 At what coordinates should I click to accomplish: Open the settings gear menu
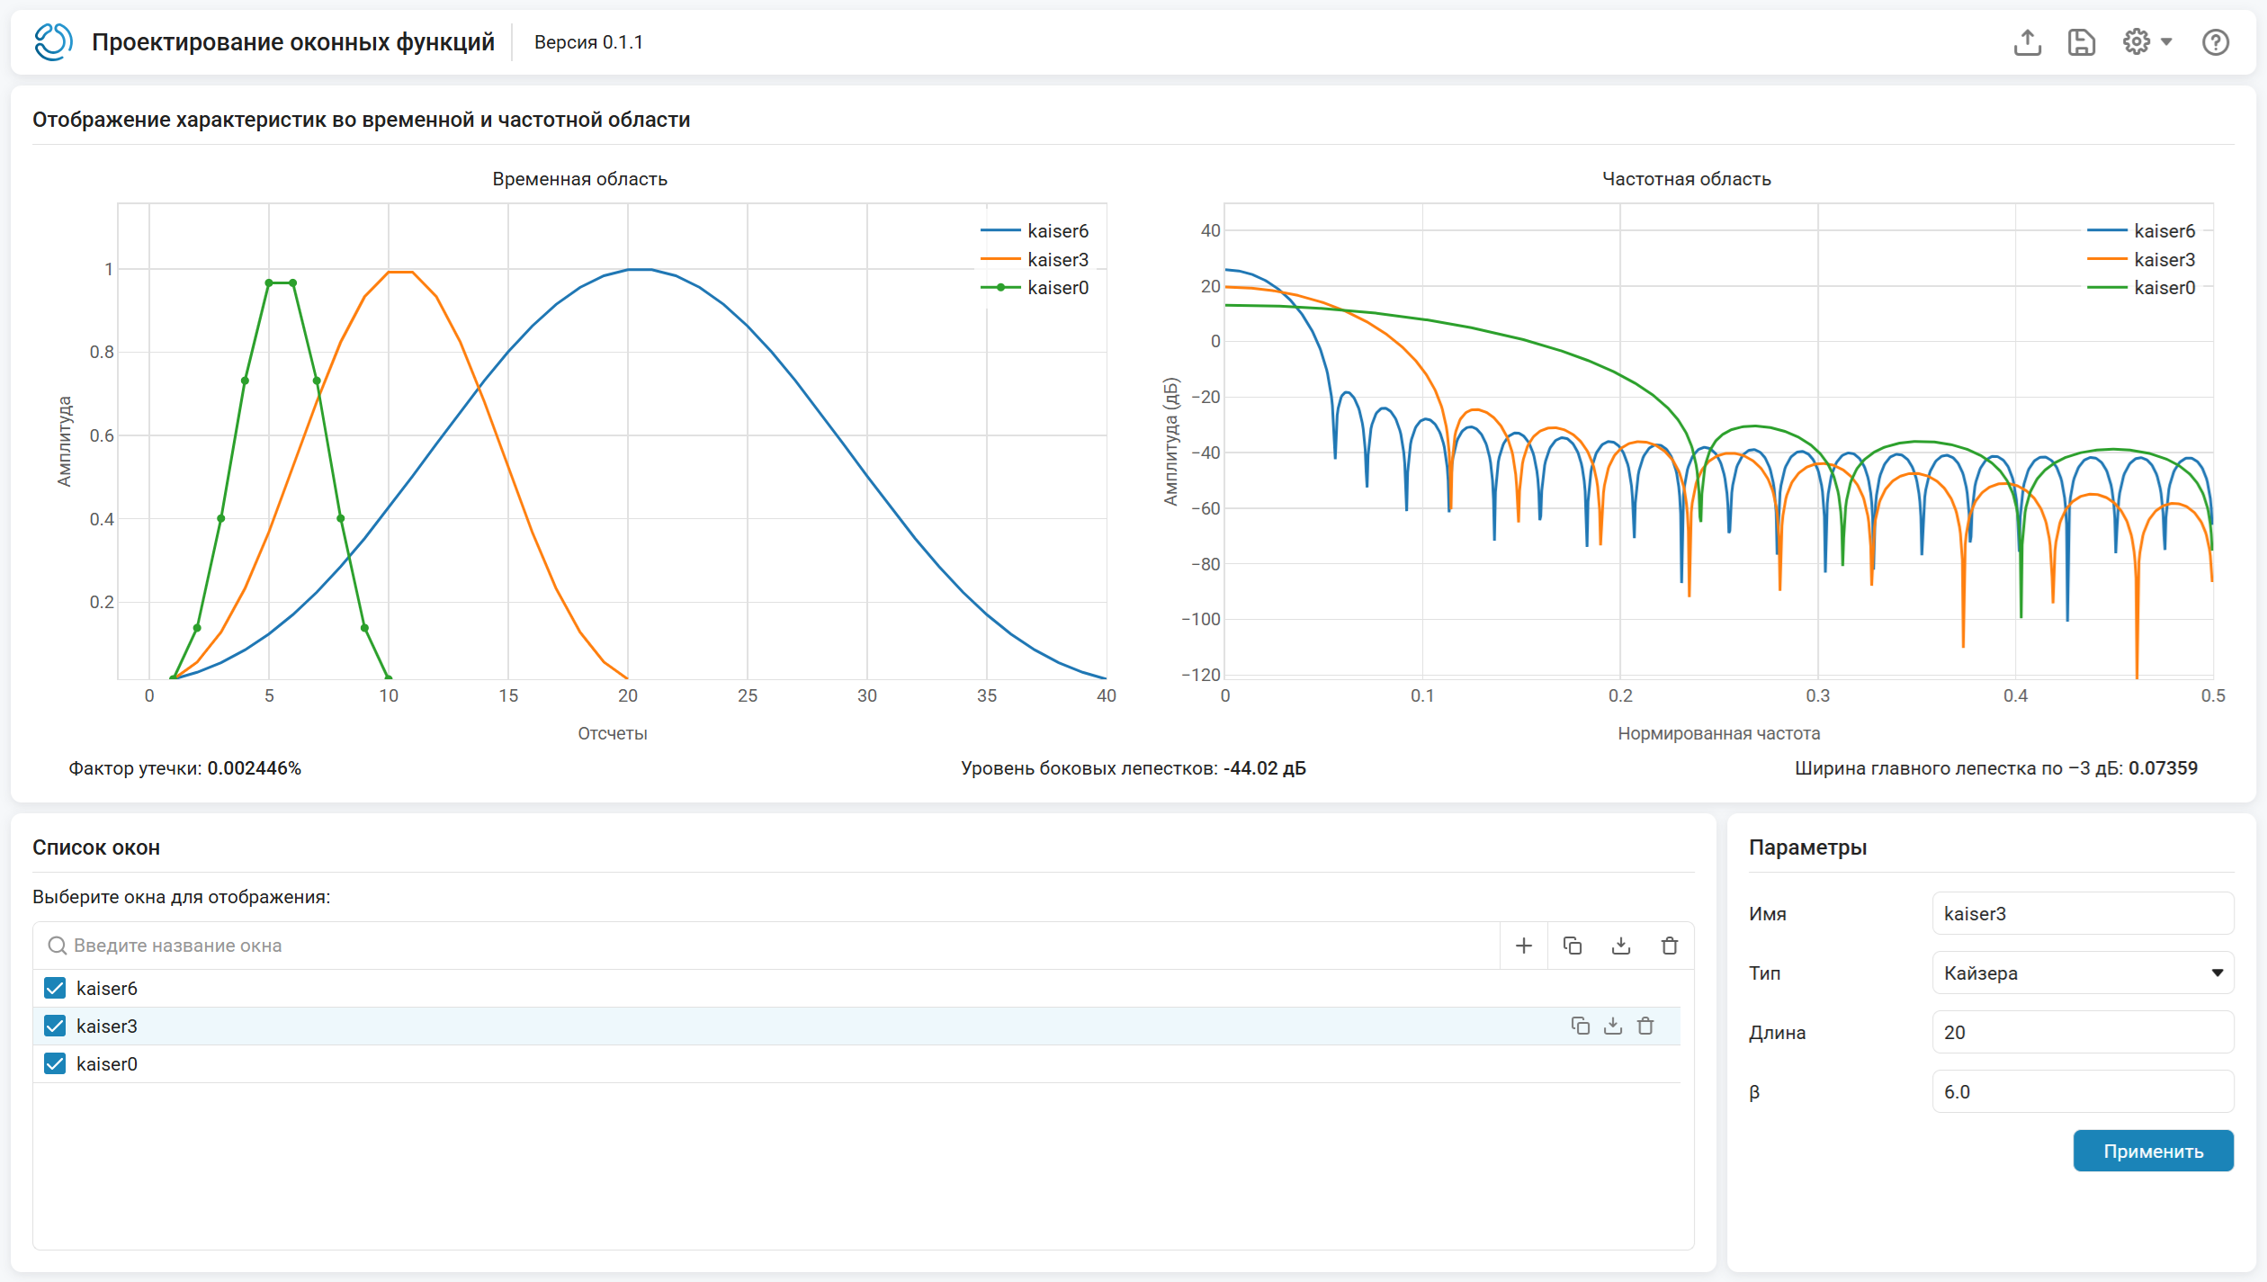[2137, 41]
